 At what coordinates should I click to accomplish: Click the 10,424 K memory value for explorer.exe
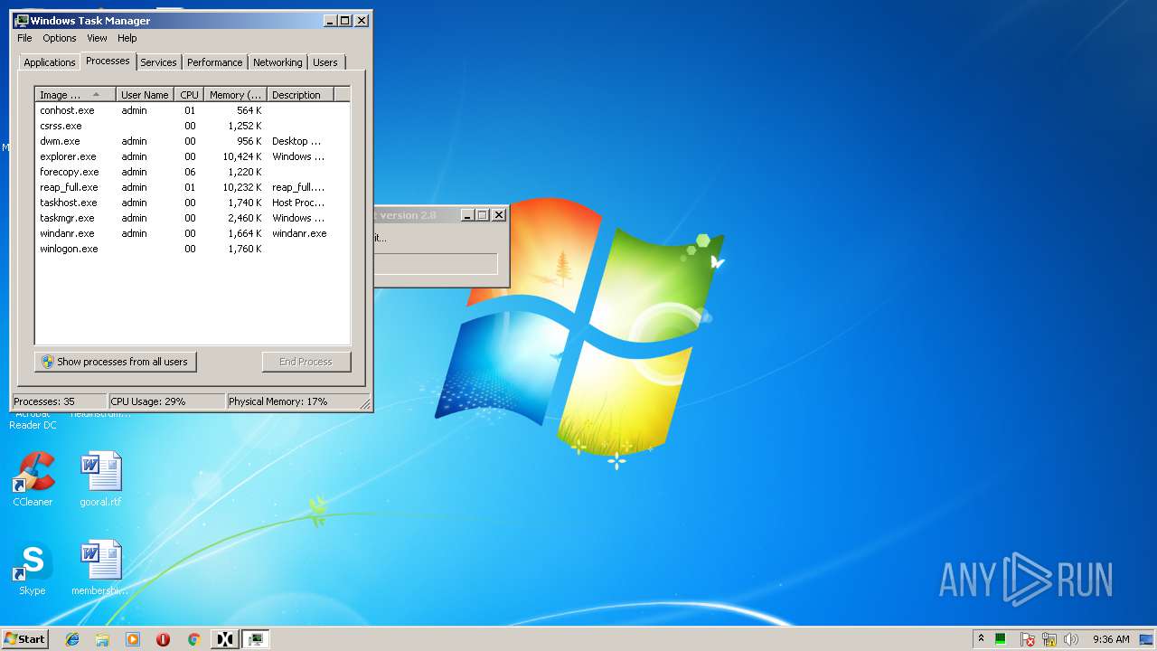click(241, 156)
